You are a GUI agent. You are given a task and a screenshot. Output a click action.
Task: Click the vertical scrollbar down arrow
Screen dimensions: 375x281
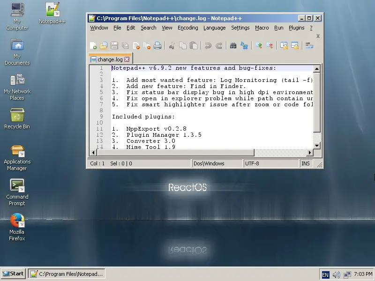coord(317,145)
